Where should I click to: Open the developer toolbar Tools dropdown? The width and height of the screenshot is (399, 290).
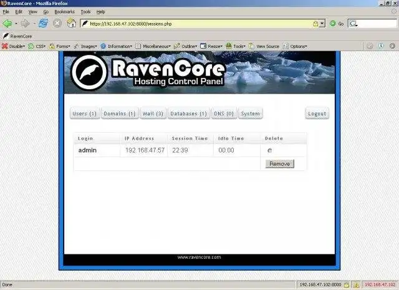tap(236, 46)
